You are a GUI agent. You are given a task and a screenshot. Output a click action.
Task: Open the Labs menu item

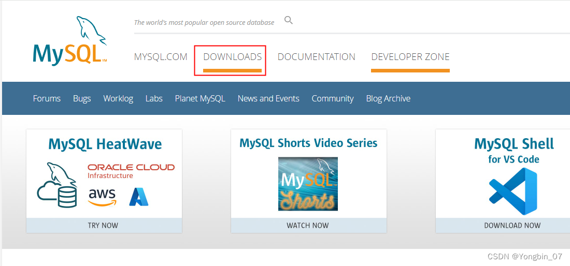click(154, 98)
